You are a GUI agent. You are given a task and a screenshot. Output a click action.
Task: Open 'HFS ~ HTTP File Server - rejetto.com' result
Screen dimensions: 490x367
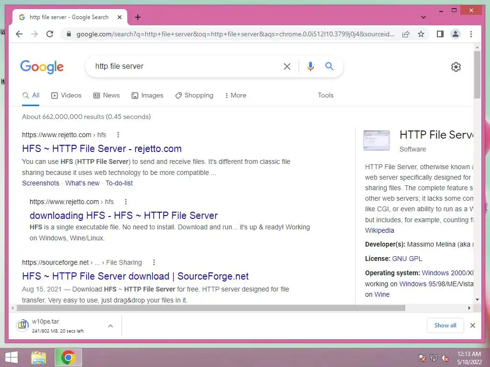(102, 149)
